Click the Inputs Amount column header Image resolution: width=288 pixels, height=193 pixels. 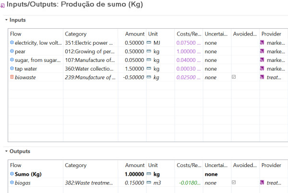tap(134, 34)
